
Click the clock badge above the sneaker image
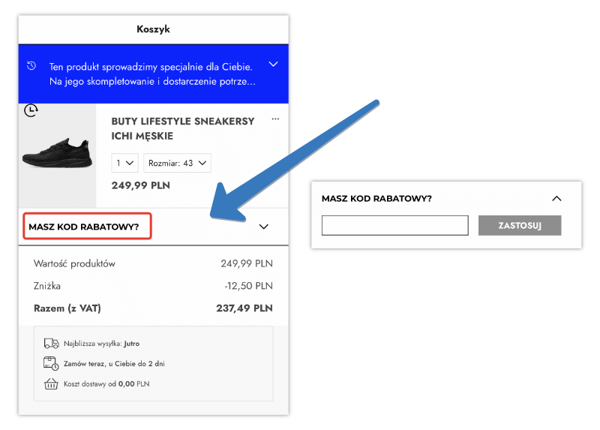31,111
